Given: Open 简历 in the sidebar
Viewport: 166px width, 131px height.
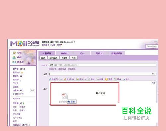Looking at the screenshot, I should click(x=15, y=121).
